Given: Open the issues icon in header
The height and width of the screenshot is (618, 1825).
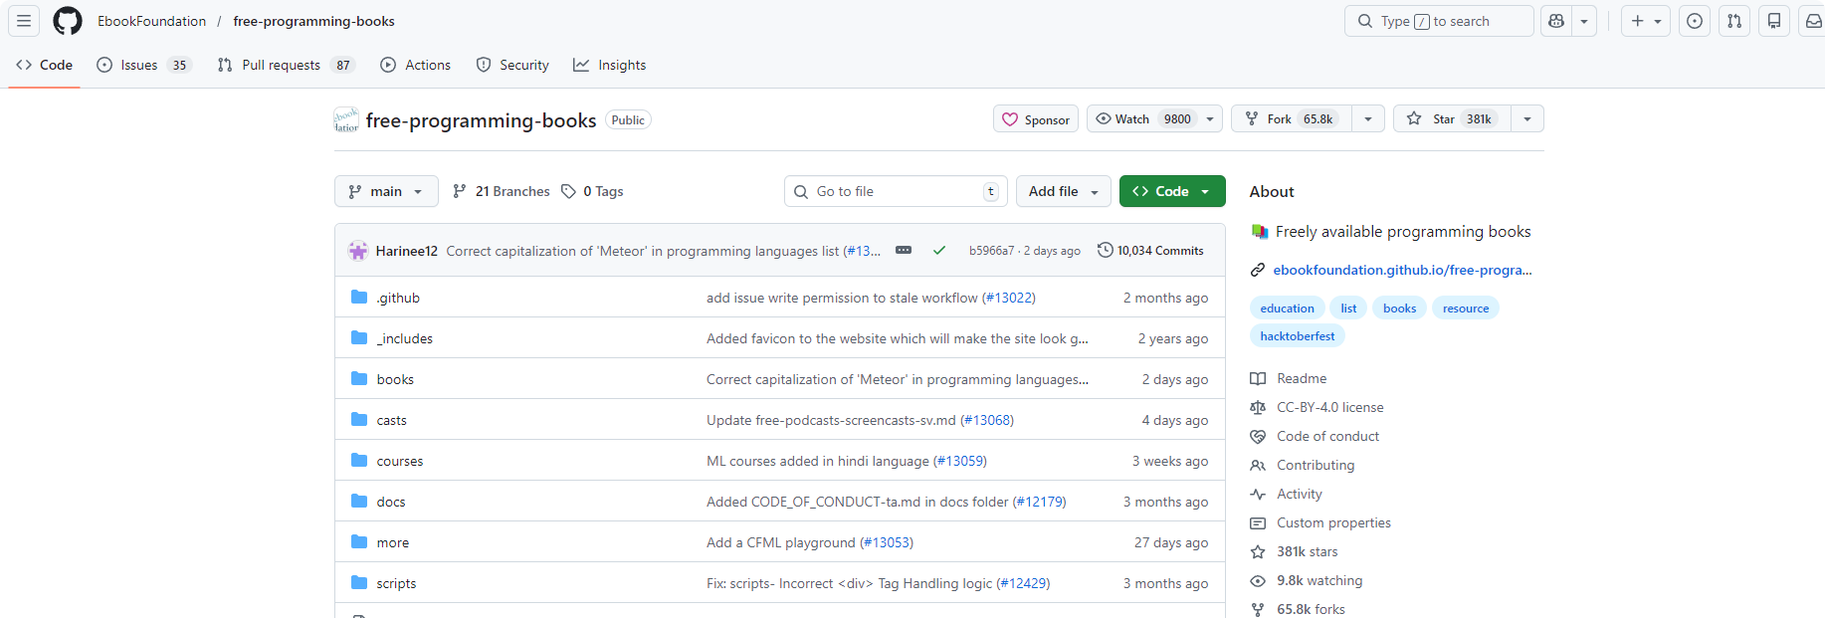Looking at the screenshot, I should coord(1695,21).
